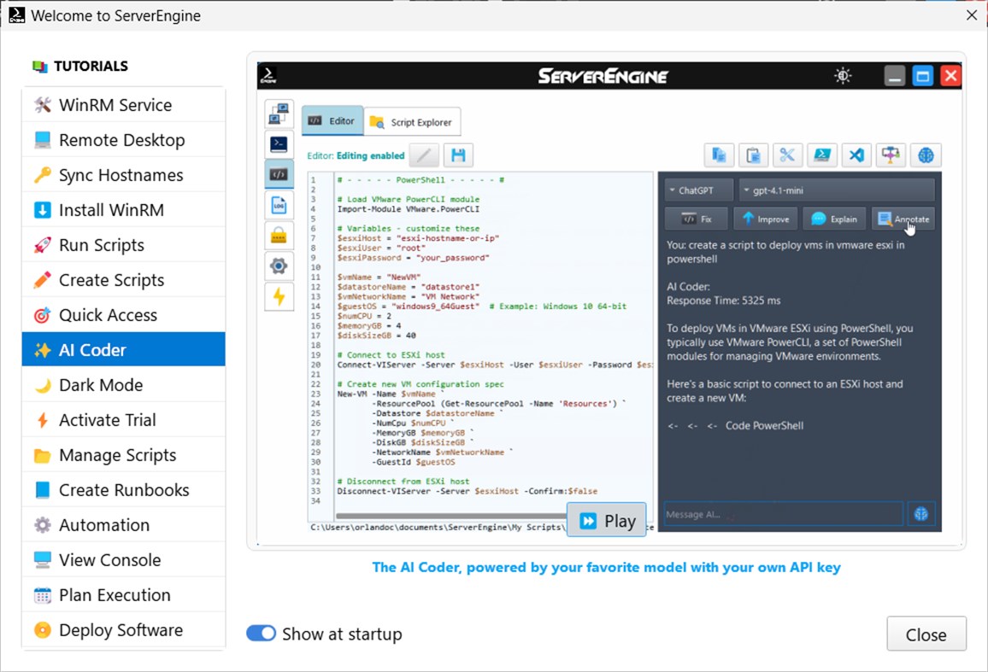Screen dimensions: 988x672
Task: Expand the Code PowerShell response section
Action: (764, 425)
